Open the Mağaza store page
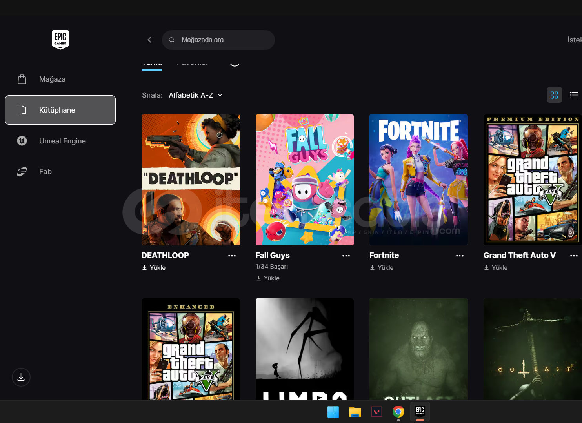Screen dimensions: 582x423 point(60,79)
